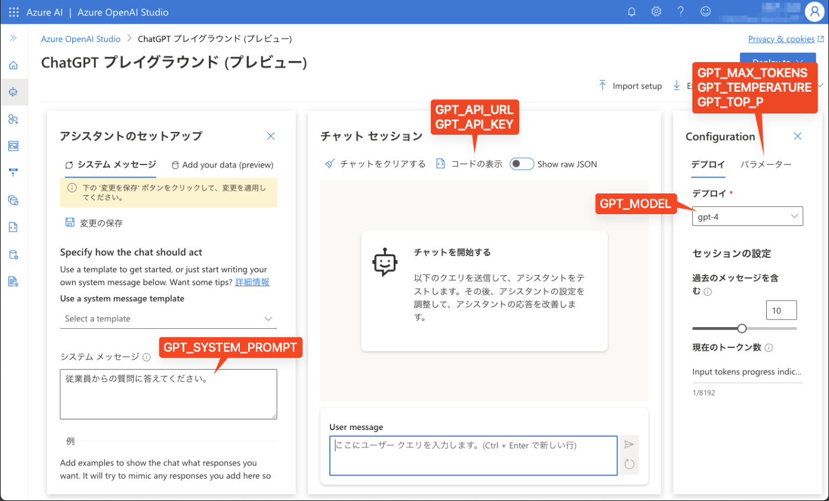This screenshot has height=501, width=829.
Task: Click the チャットを開始する robot icon
Action: 384,263
